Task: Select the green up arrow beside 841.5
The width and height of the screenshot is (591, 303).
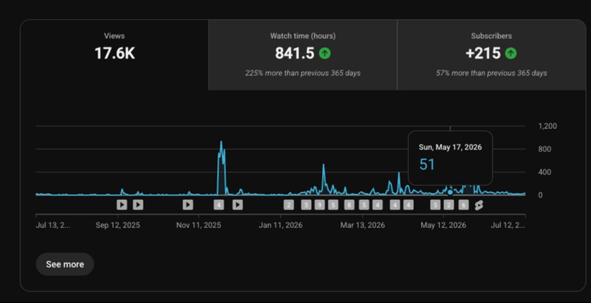Action: pyautogui.click(x=324, y=53)
